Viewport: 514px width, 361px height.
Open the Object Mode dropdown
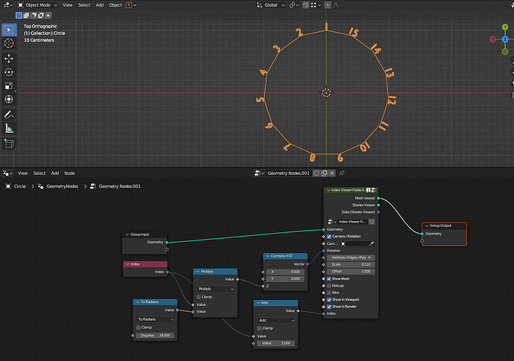[x=37, y=5]
